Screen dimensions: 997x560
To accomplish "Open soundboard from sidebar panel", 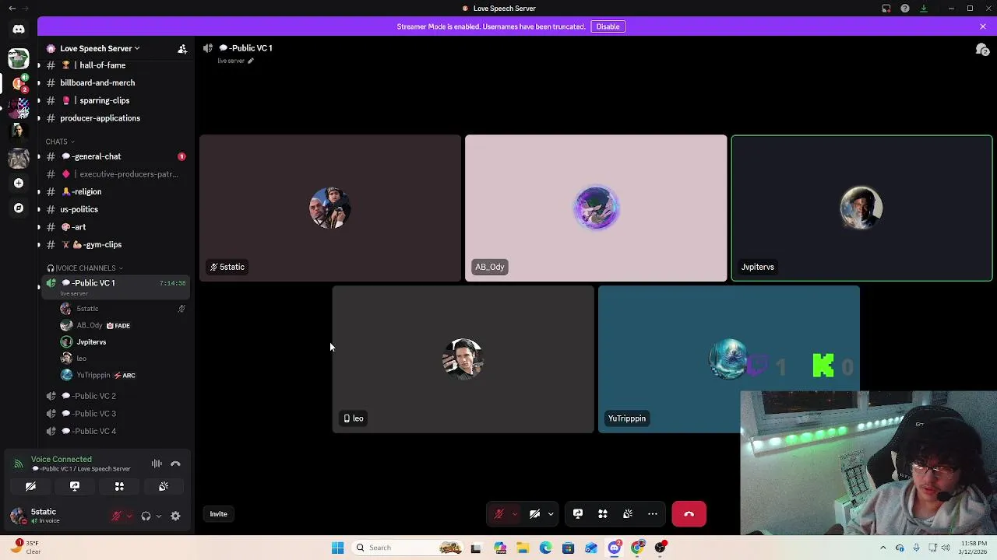I will (164, 486).
